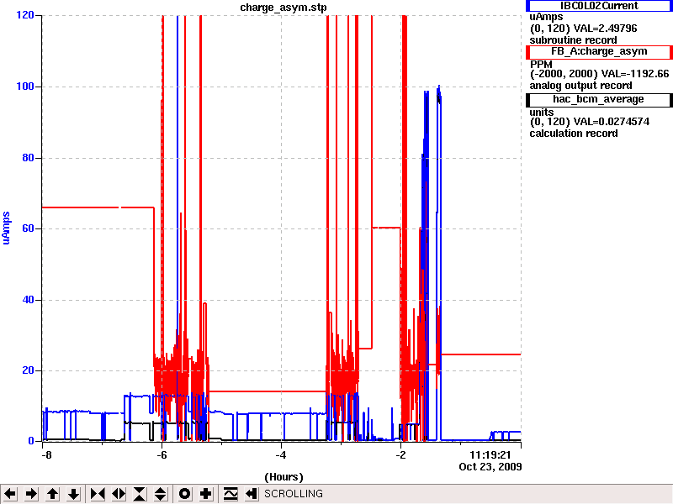
Task: Click the pan down arrow button
Action: click(x=73, y=494)
